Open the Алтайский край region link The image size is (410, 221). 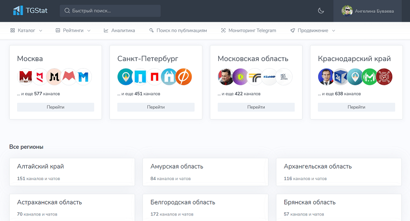point(40,167)
